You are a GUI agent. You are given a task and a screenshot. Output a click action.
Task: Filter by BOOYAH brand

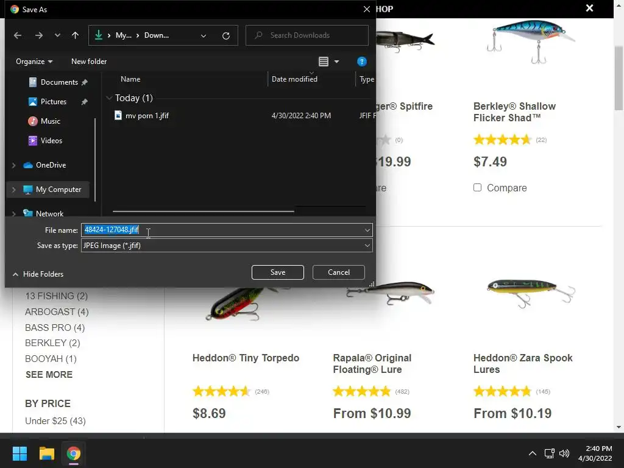[x=51, y=358]
